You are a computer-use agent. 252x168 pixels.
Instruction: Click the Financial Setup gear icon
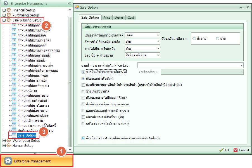[x=9, y=10]
